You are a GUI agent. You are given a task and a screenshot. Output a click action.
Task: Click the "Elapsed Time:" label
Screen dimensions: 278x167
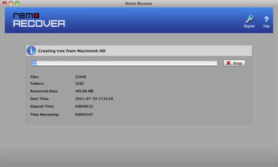[42, 106]
